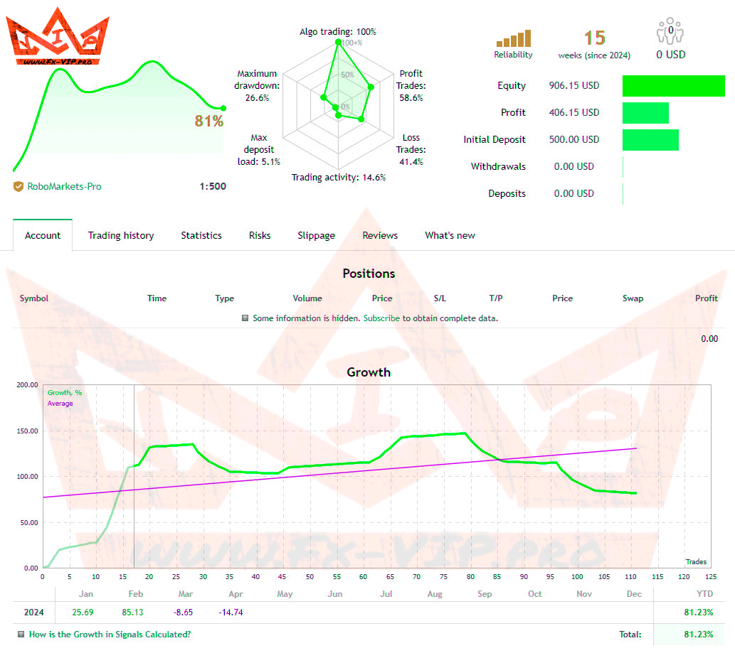Open the Trading history tab
The width and height of the screenshot is (735, 653).
point(121,236)
